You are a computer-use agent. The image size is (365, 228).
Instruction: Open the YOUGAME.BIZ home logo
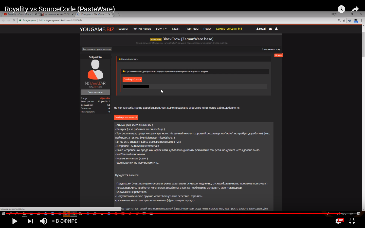pos(97,29)
